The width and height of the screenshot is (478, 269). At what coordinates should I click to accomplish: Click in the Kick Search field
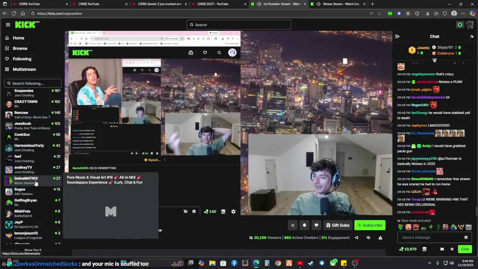click(239, 25)
